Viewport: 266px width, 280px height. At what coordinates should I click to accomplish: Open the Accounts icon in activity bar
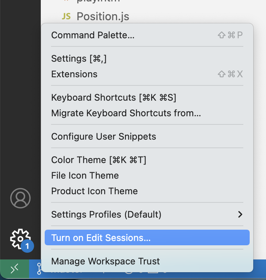coord(20,198)
